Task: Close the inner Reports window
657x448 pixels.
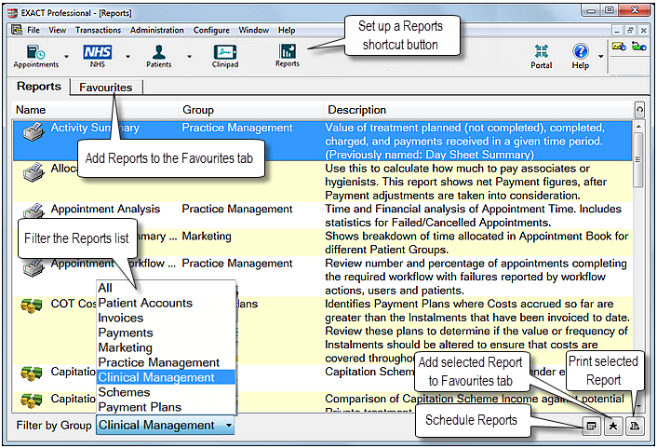Action: (x=644, y=30)
